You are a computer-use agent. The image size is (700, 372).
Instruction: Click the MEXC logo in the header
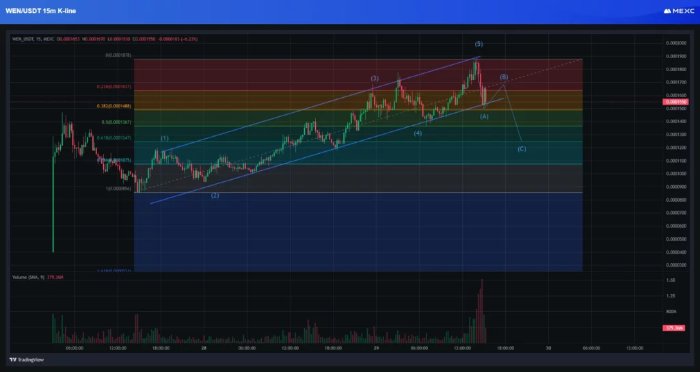[x=679, y=11]
